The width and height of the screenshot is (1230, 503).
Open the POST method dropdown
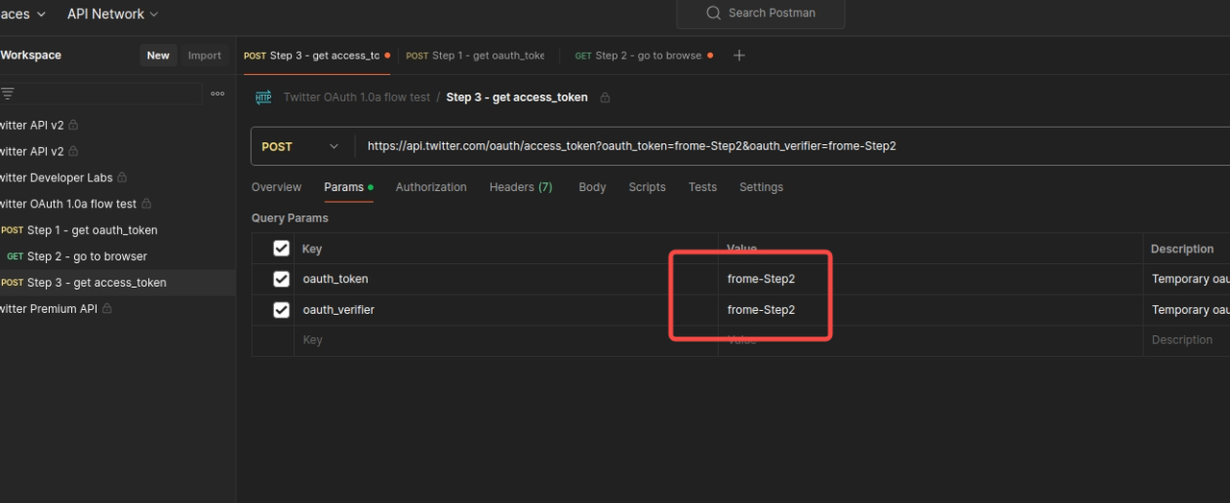301,146
